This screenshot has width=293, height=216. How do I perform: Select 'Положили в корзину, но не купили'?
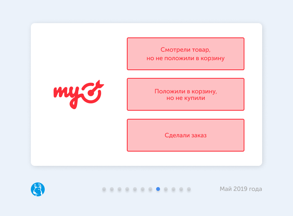[x=185, y=94]
